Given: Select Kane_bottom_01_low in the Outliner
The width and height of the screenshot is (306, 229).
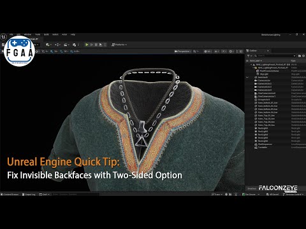Looking at the screenshot, I should pos(268,102).
